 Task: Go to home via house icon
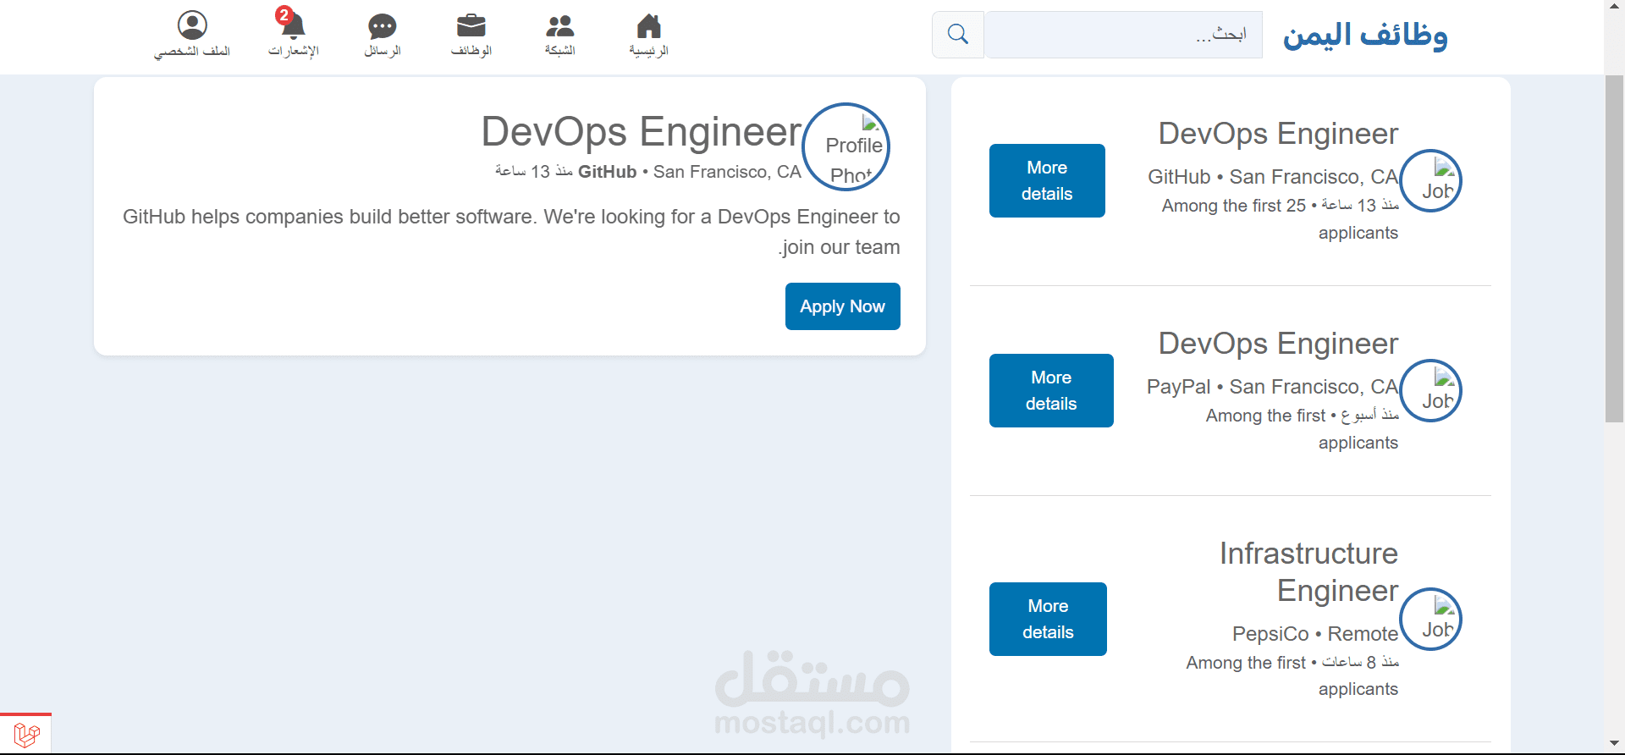[x=648, y=26]
